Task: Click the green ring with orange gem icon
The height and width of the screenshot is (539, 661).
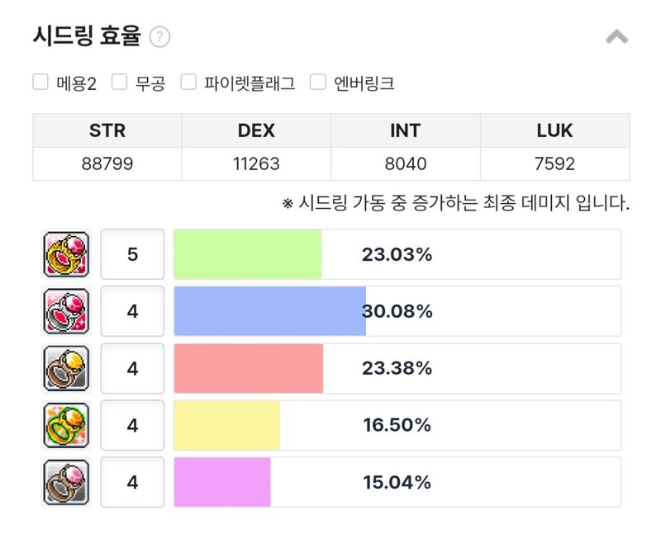Action: [x=66, y=425]
